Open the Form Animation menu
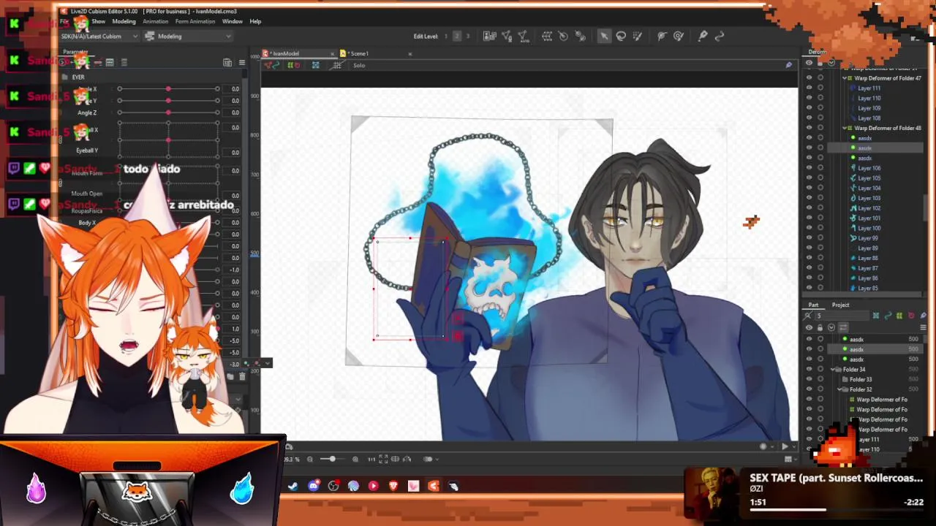This screenshot has height=526, width=936. click(x=195, y=21)
